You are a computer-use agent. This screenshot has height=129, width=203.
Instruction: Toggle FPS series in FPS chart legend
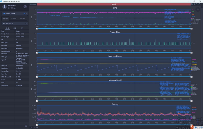(192, 19)
